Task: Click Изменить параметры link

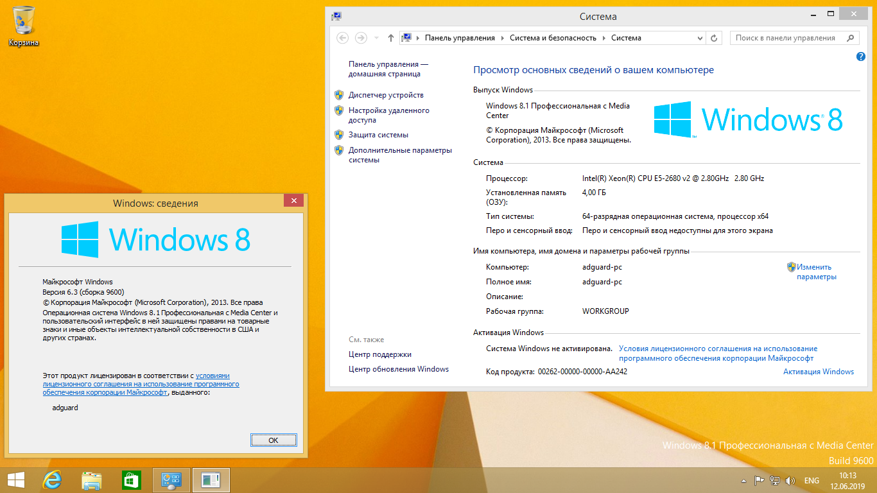Action: (x=817, y=272)
